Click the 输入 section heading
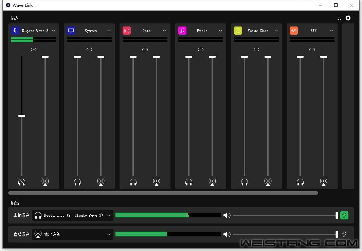 tap(15, 18)
